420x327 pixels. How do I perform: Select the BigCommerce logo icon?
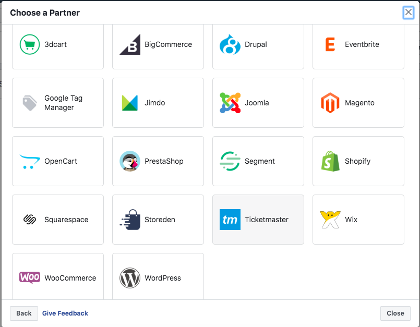[x=130, y=44]
